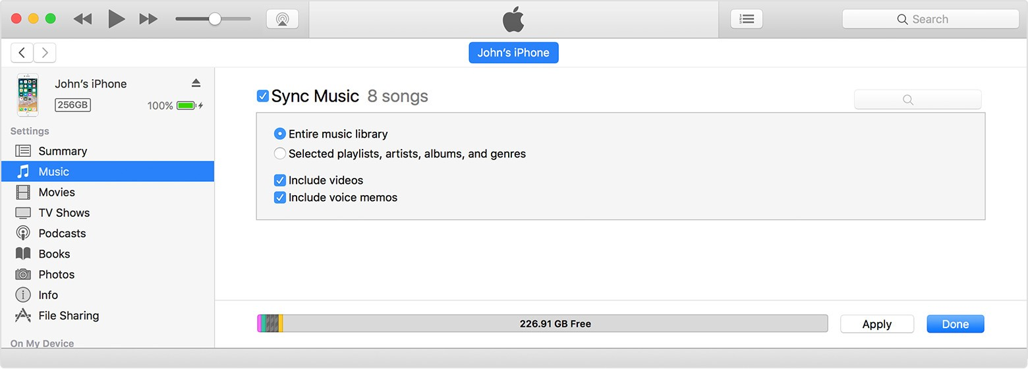The image size is (1028, 369).
Task: Toggle the Sync Music checkbox
Action: (x=263, y=96)
